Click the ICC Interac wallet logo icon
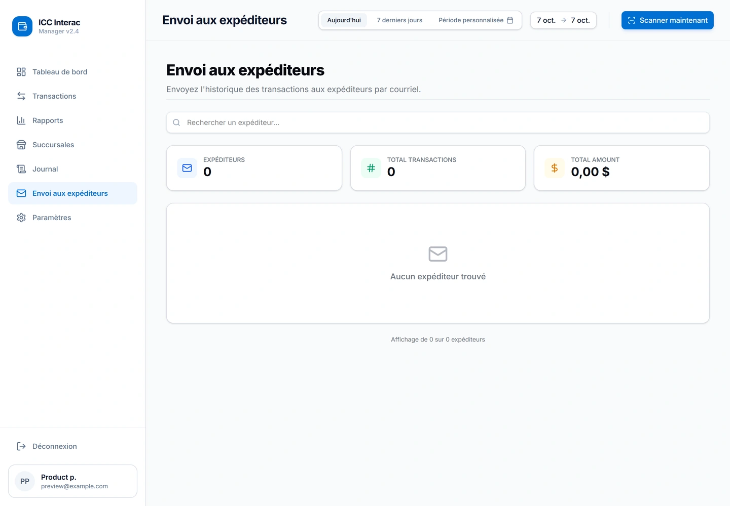Viewport: 730px width, 506px height. click(x=22, y=26)
